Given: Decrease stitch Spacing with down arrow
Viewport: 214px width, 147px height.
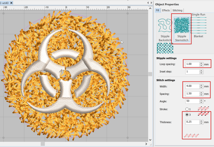Looking at the screenshot, I should pos(201,95).
